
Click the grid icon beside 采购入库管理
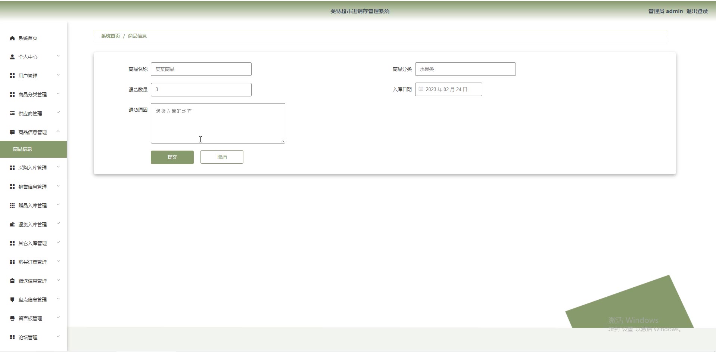coord(12,168)
